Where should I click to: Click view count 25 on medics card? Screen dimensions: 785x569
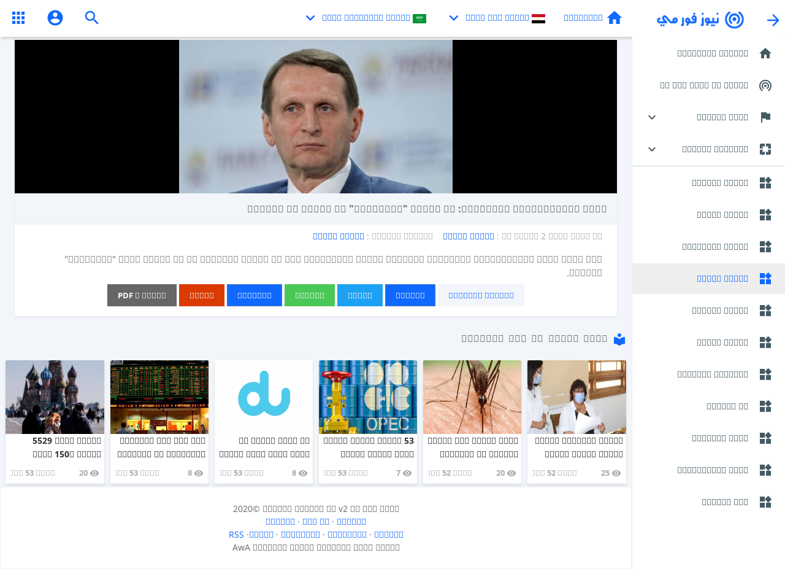point(605,473)
